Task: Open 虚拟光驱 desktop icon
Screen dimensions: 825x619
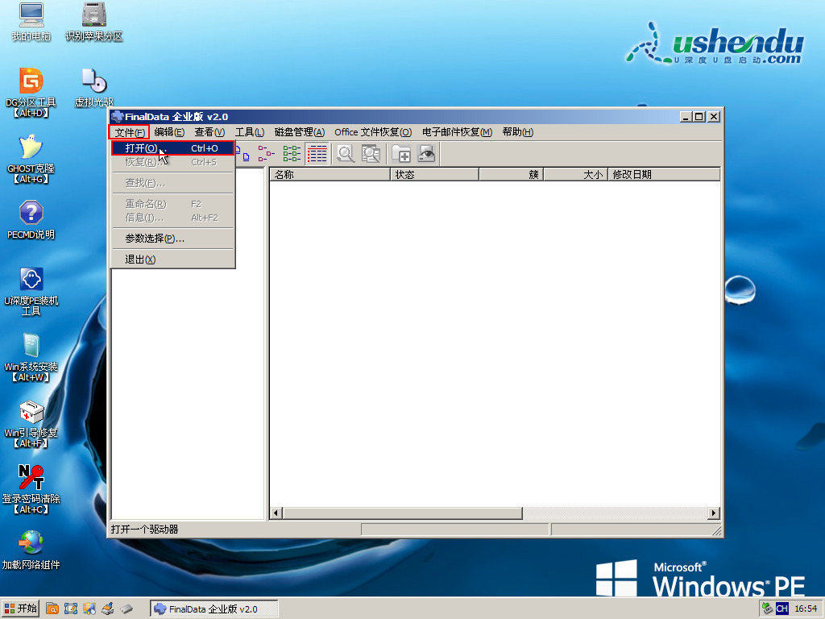Action: (x=93, y=88)
